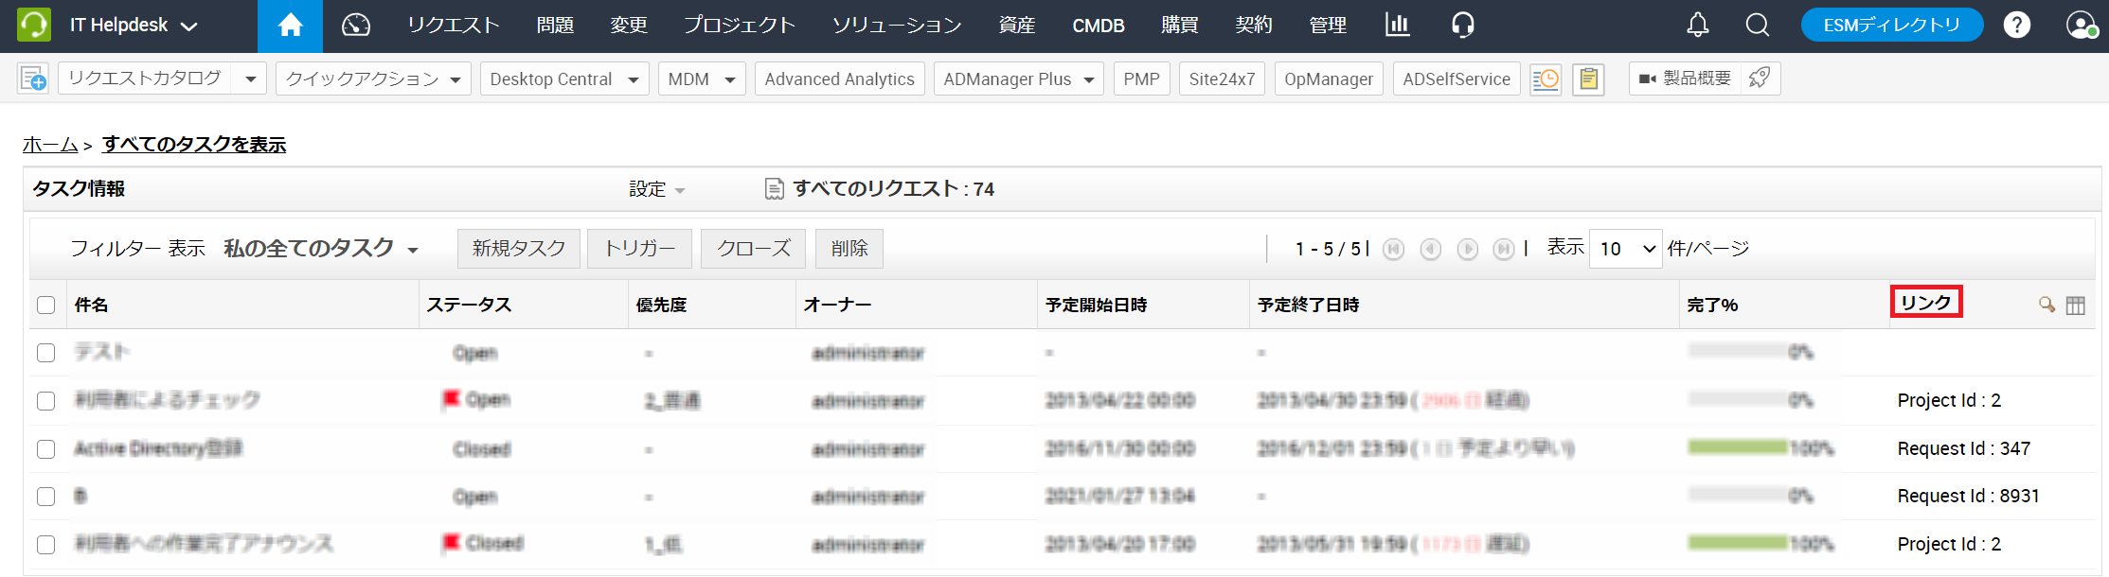Screen dimensions: 2109x577
Task: Click the search magnifier in top bar
Action: [x=1758, y=26]
